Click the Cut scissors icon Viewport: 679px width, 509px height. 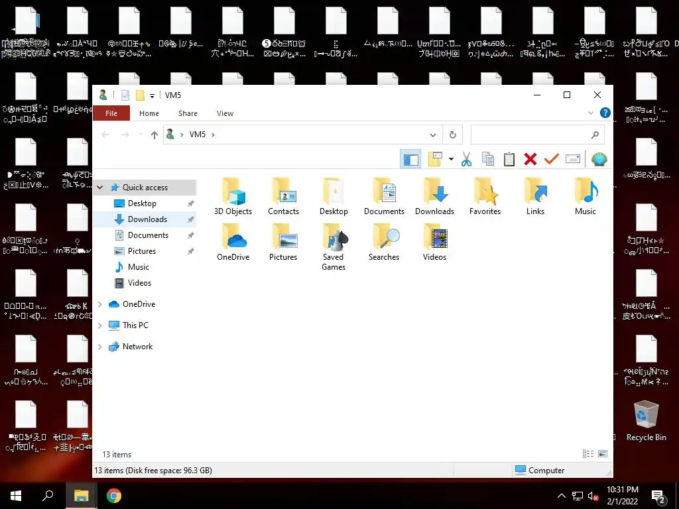click(x=466, y=159)
